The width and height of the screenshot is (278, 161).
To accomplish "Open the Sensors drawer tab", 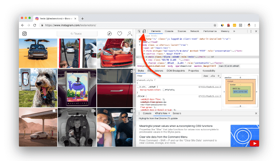I will click(x=177, y=113).
